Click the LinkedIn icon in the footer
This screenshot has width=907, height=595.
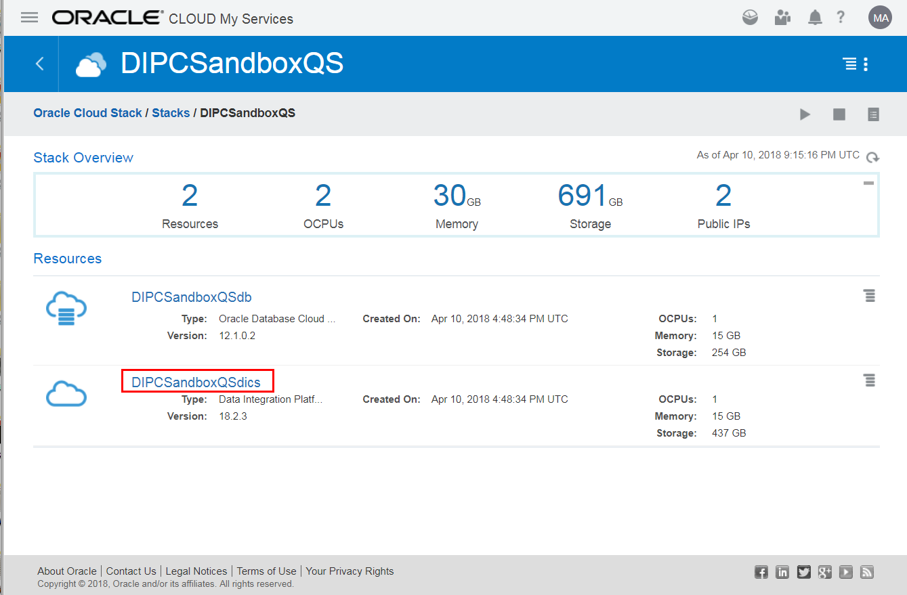(x=782, y=572)
